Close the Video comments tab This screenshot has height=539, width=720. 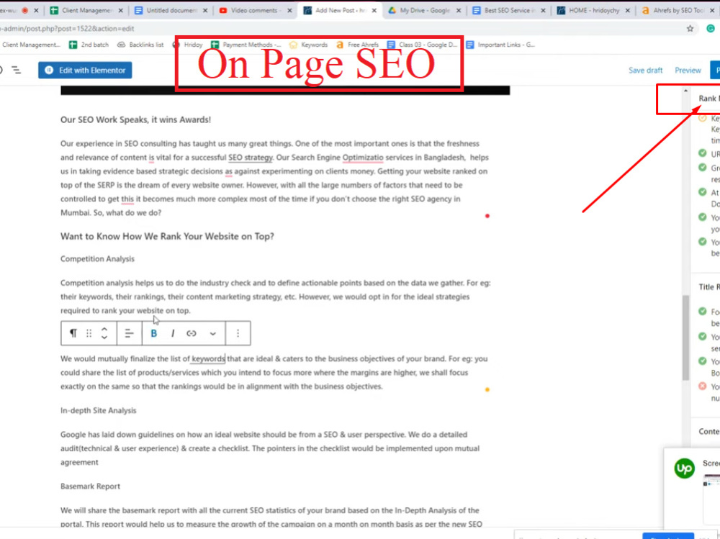(x=289, y=10)
